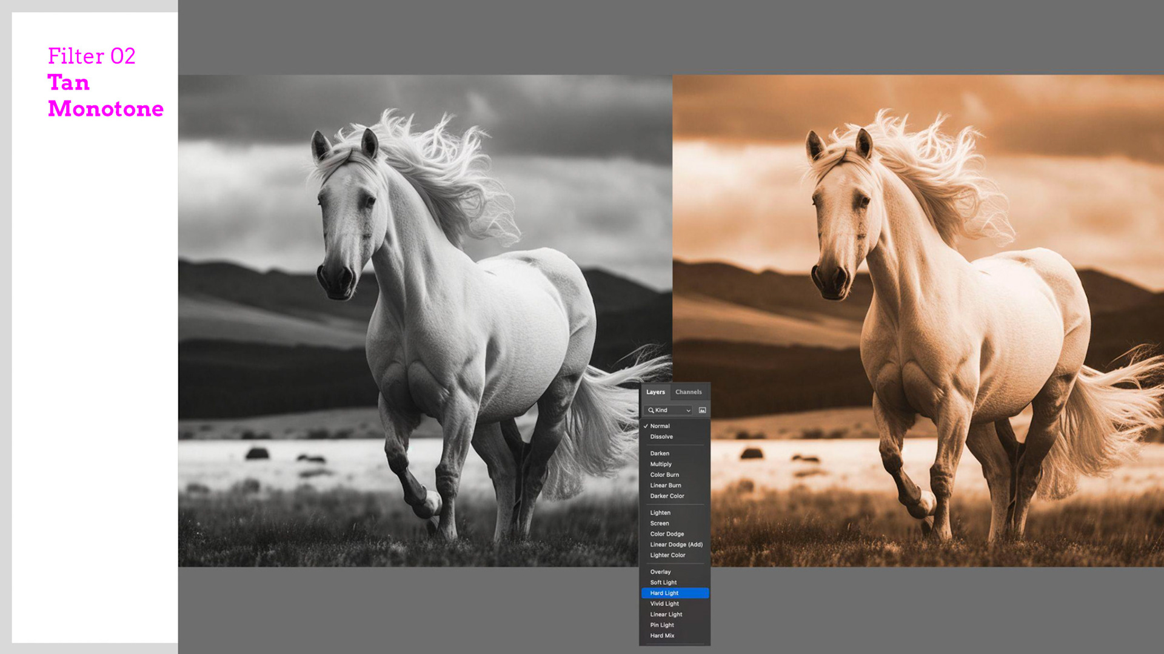Select Darker Color blend mode
The image size is (1164, 654).
(x=667, y=496)
